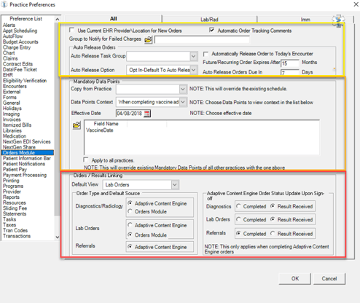Viewport: 360px width, 303px height.
Task: Set Referrals status to Result Received
Action: pos(273,233)
